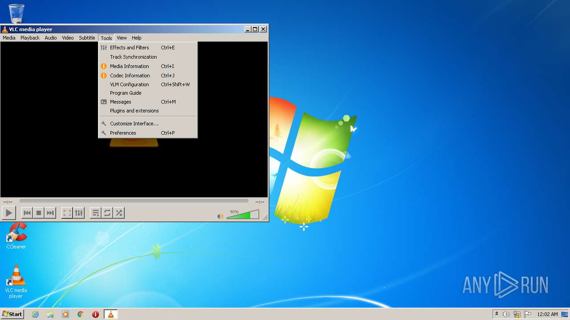Open Effects and Filters
570x320 pixels.
click(148, 48)
